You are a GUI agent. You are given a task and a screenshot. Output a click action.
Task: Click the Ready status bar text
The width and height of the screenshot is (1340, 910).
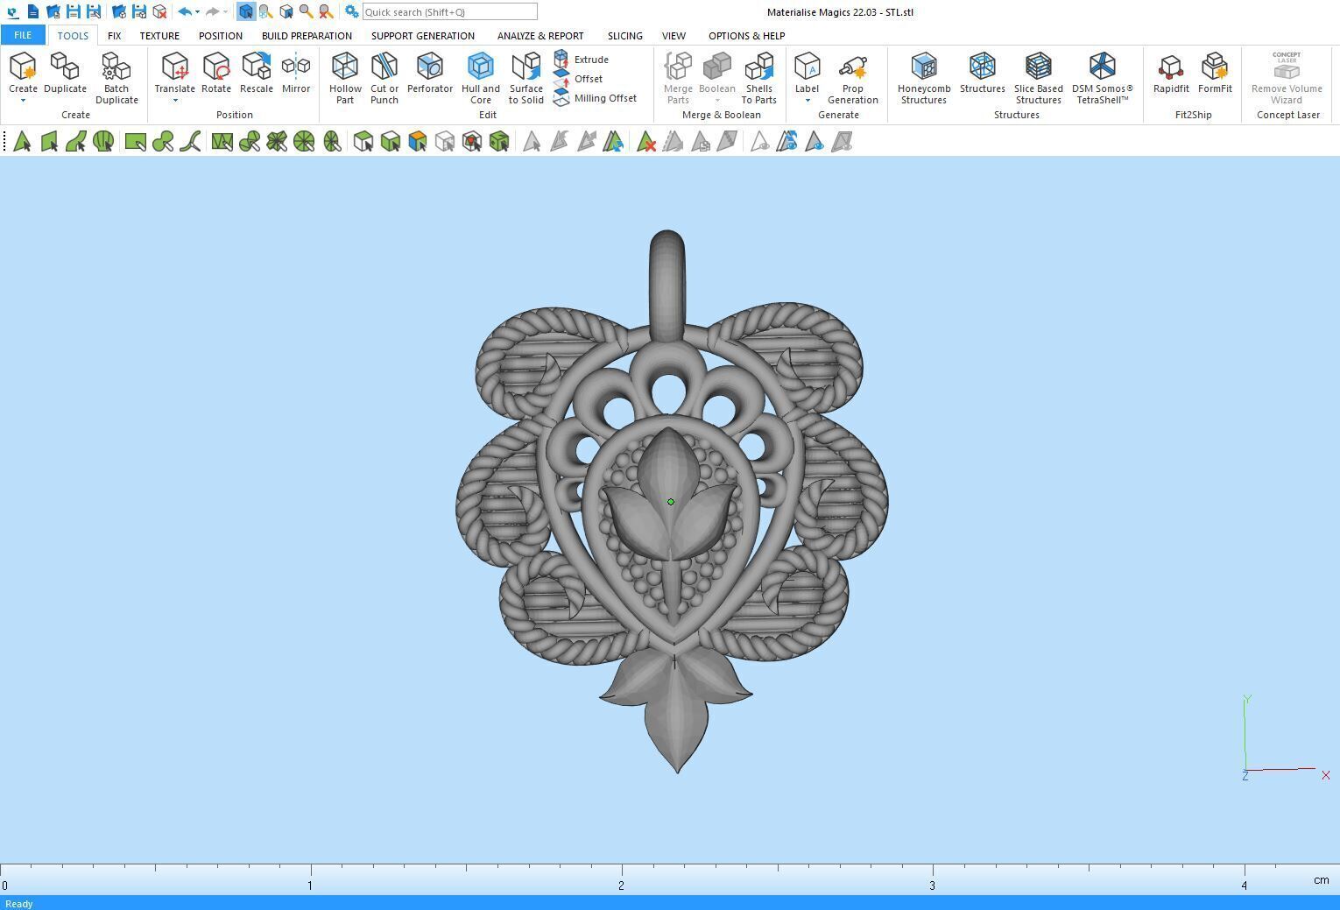click(18, 903)
